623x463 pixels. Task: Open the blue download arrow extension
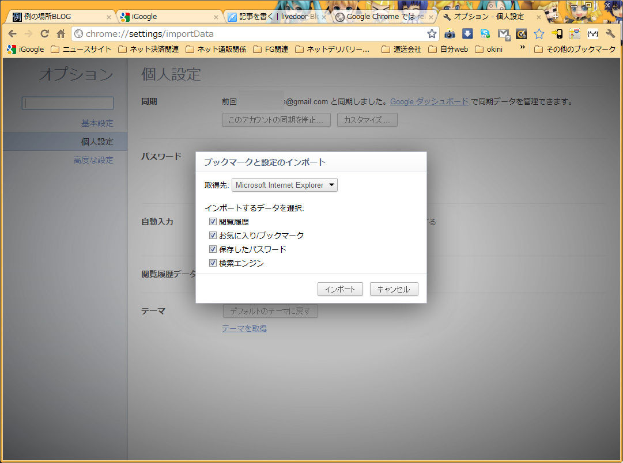[x=467, y=34]
